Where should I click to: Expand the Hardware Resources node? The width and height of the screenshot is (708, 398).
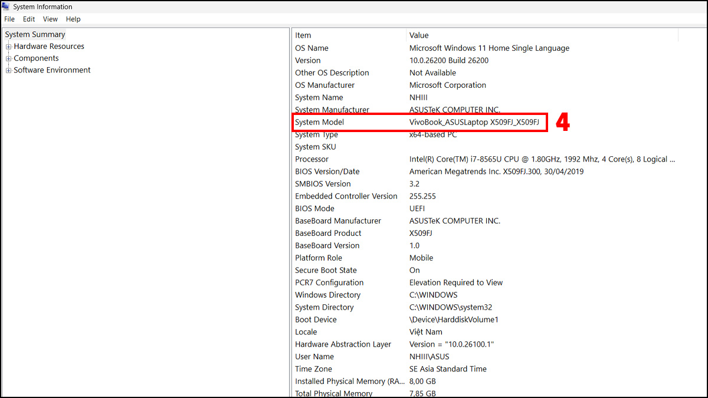9,47
